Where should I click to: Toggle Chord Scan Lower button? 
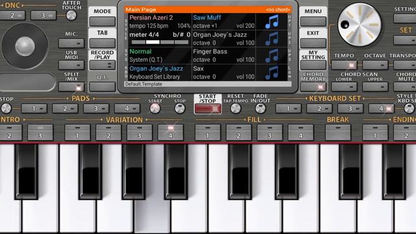pyautogui.click(x=344, y=86)
